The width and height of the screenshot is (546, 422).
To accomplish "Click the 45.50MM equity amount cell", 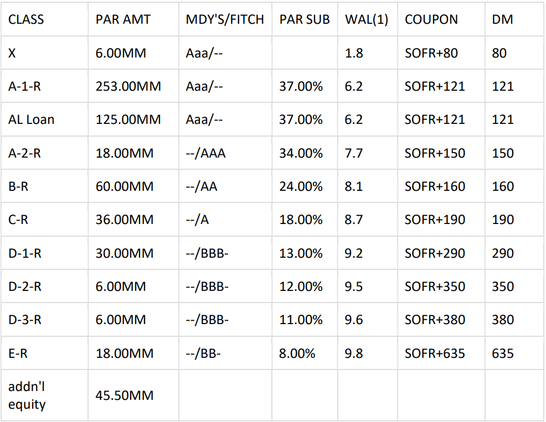I will point(124,396).
